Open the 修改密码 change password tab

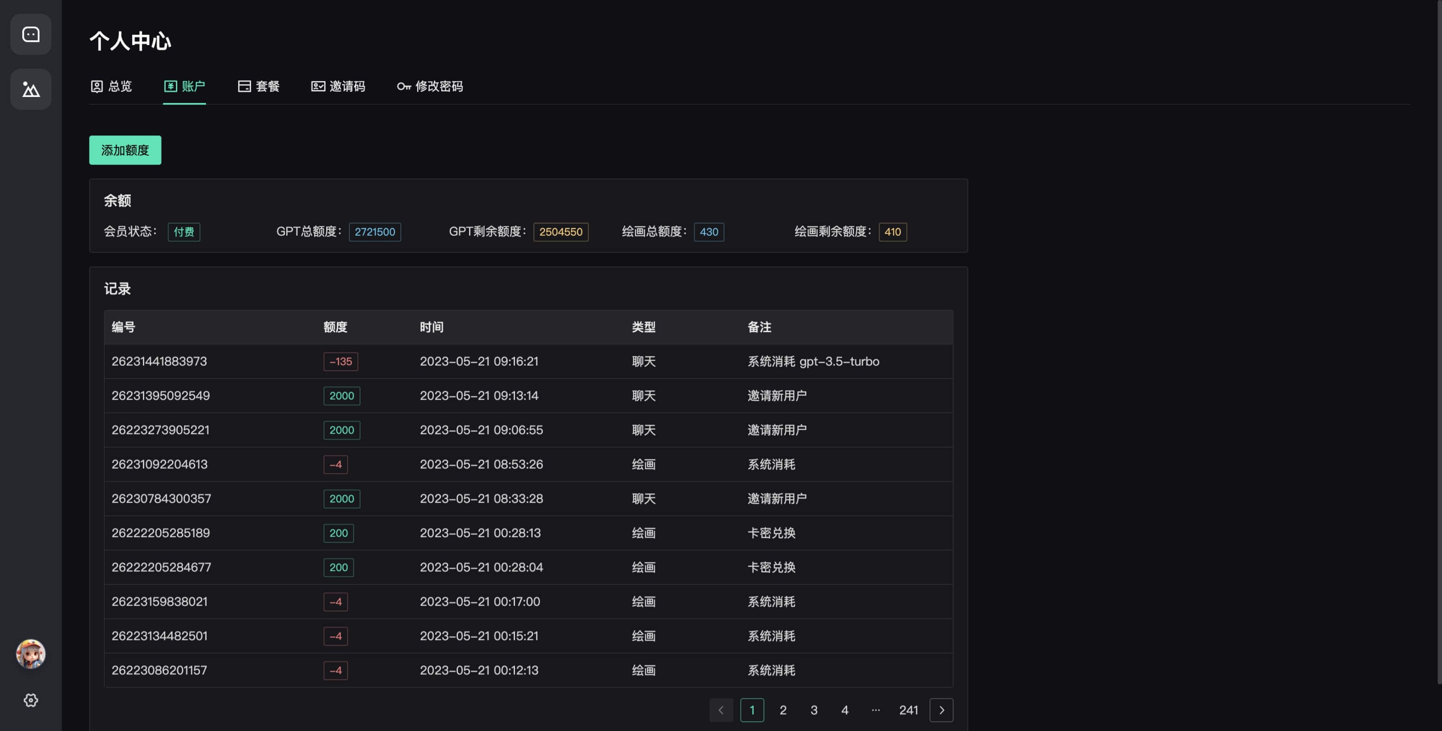(430, 86)
